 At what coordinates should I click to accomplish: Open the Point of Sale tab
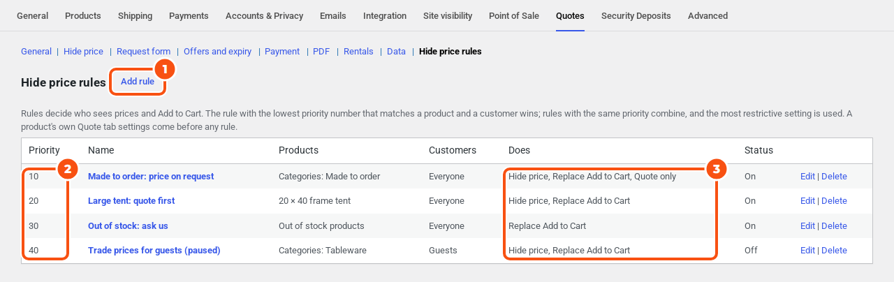click(x=514, y=15)
